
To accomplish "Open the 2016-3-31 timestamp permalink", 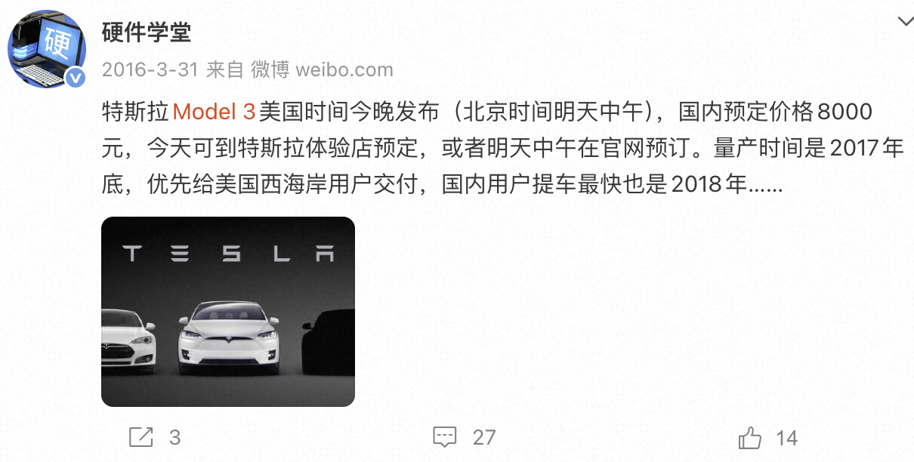I will click(x=149, y=69).
